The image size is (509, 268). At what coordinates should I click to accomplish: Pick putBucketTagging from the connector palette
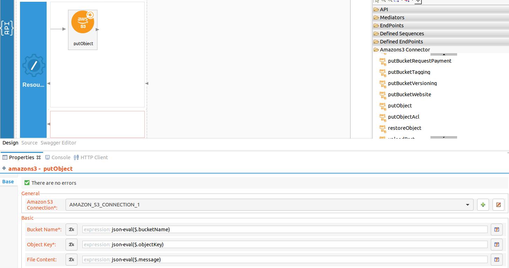pos(409,72)
